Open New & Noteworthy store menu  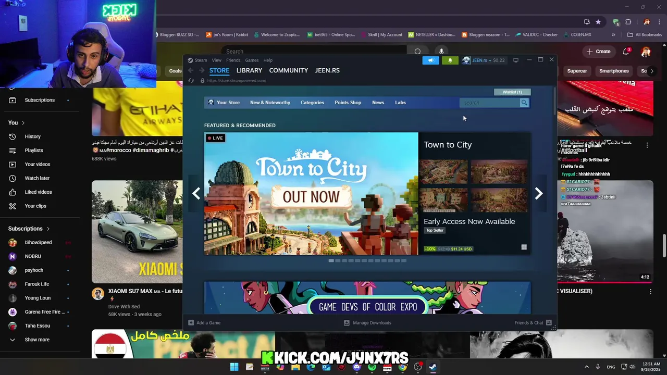pyautogui.click(x=270, y=103)
